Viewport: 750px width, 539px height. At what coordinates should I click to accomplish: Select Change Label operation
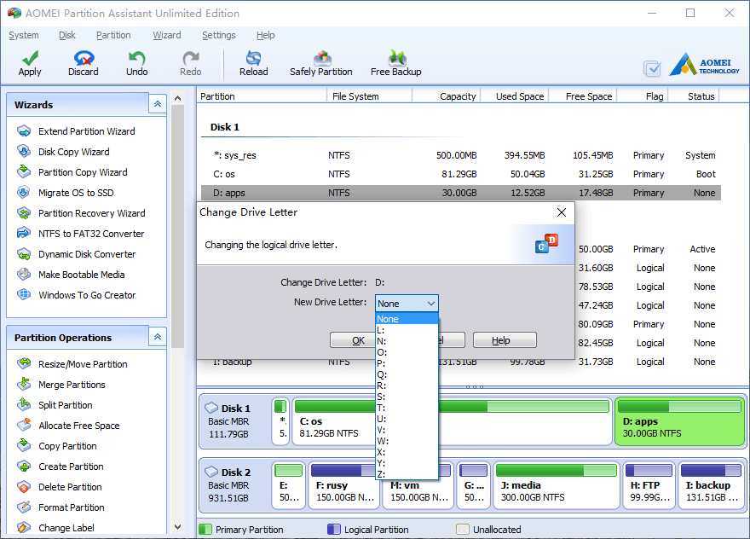(66, 528)
